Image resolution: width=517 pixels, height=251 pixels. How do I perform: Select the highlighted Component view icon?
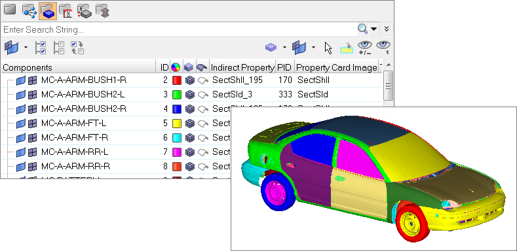pyautogui.click(x=48, y=11)
